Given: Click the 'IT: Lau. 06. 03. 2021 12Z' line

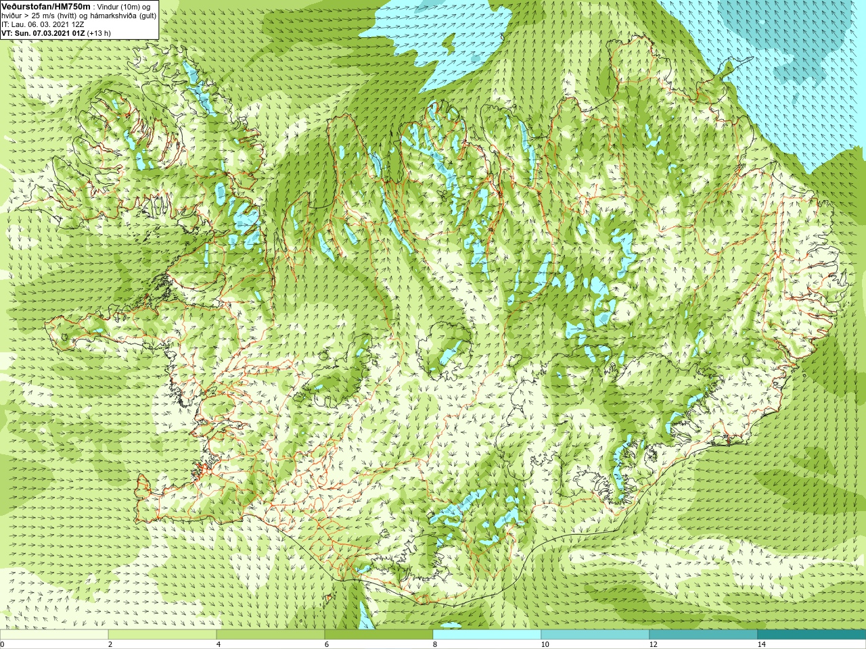Looking at the screenshot, I should coord(43,24).
